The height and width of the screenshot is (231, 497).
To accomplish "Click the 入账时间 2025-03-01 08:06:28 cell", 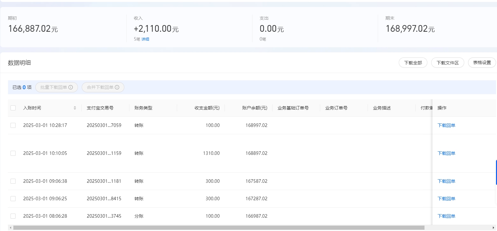I will 45,216.
